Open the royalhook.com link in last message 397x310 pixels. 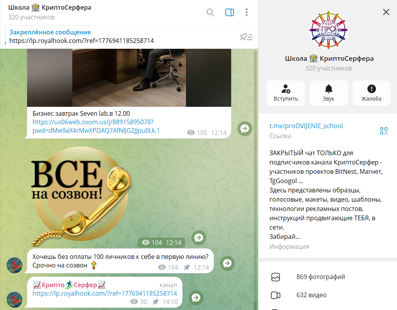(105, 293)
